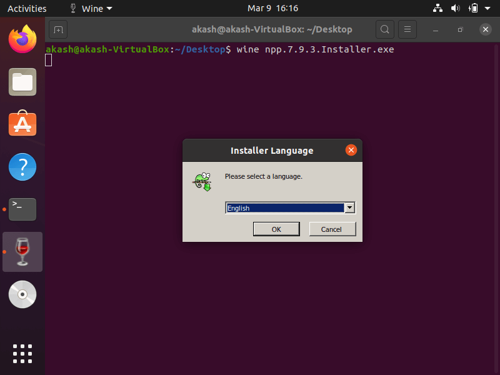Show Applications grid at dock bottom
Image resolution: width=500 pixels, height=375 pixels.
click(x=22, y=353)
